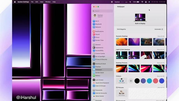Show all Dynamic Desktop wallpapers
Screen dimensions: 179x101
[161, 36]
